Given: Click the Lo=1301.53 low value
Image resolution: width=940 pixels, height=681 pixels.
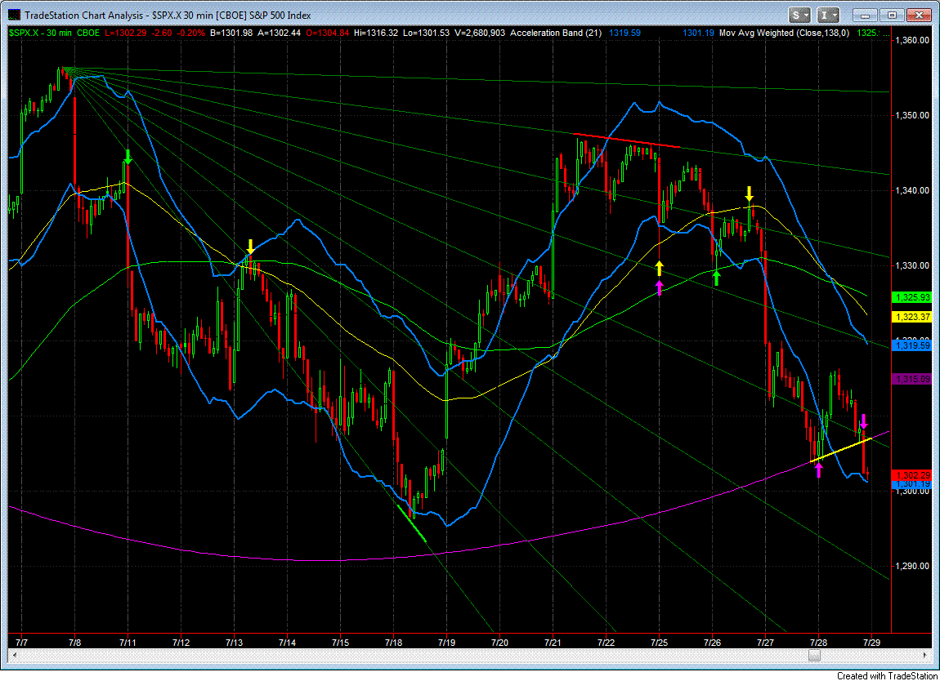Looking at the screenshot, I should pos(426,33).
